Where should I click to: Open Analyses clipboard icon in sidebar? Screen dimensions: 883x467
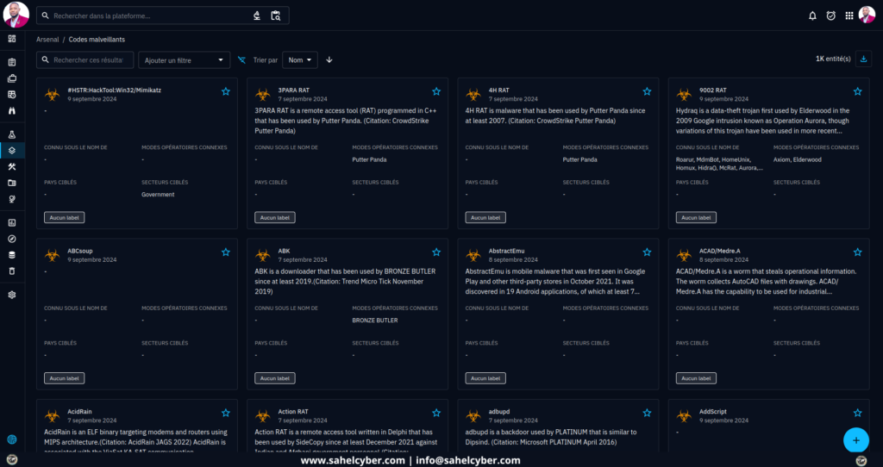pos(12,62)
